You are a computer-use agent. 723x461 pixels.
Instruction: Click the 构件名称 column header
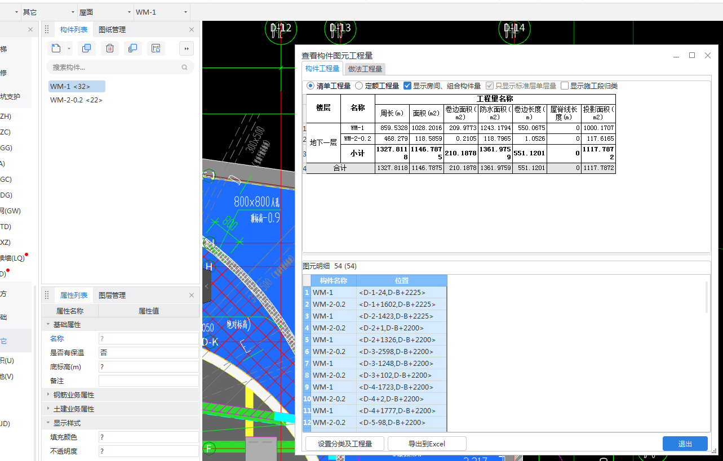pyautogui.click(x=334, y=281)
